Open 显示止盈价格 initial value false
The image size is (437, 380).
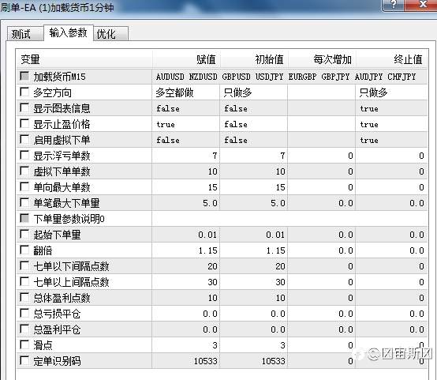(254, 124)
